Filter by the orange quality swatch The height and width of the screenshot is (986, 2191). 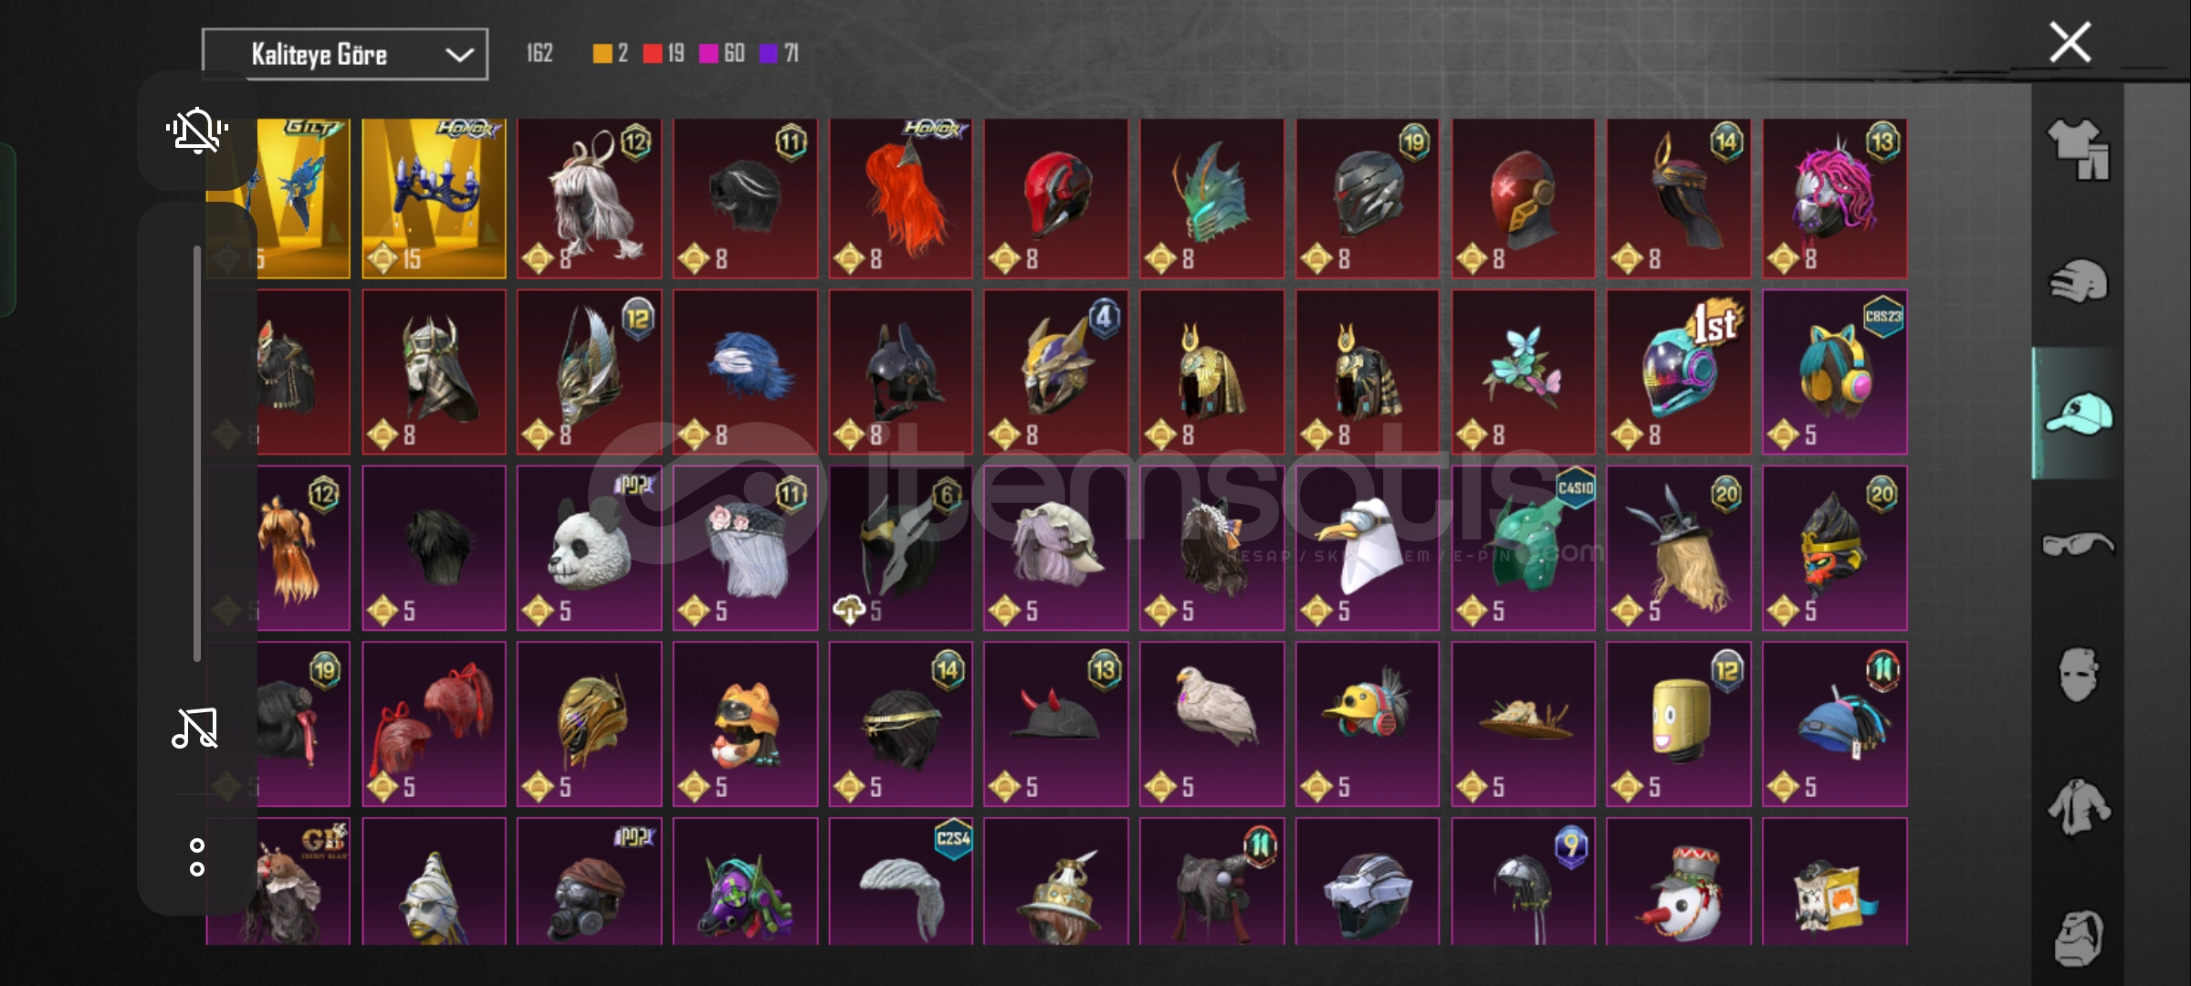click(603, 54)
